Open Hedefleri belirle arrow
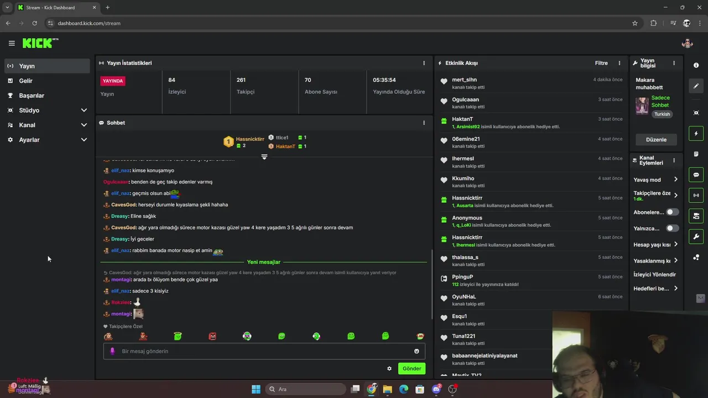 click(x=676, y=289)
